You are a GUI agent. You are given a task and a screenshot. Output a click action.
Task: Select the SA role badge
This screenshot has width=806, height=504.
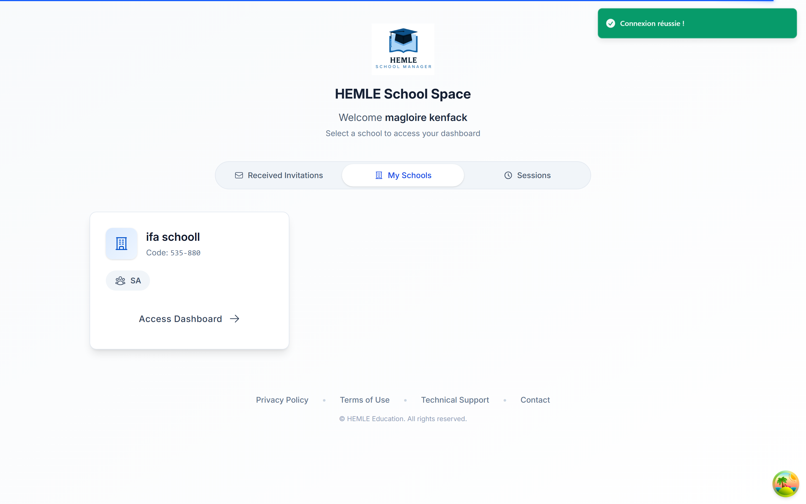pos(128,280)
